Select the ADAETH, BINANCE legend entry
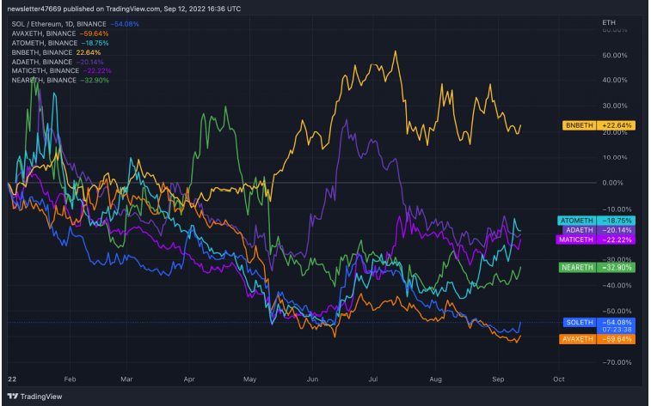 click(58, 62)
